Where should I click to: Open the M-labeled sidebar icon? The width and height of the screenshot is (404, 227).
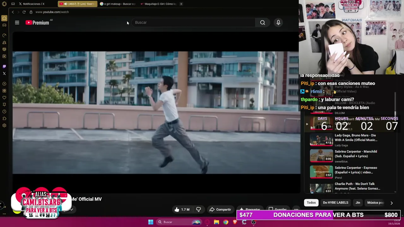[x=4, y=56]
